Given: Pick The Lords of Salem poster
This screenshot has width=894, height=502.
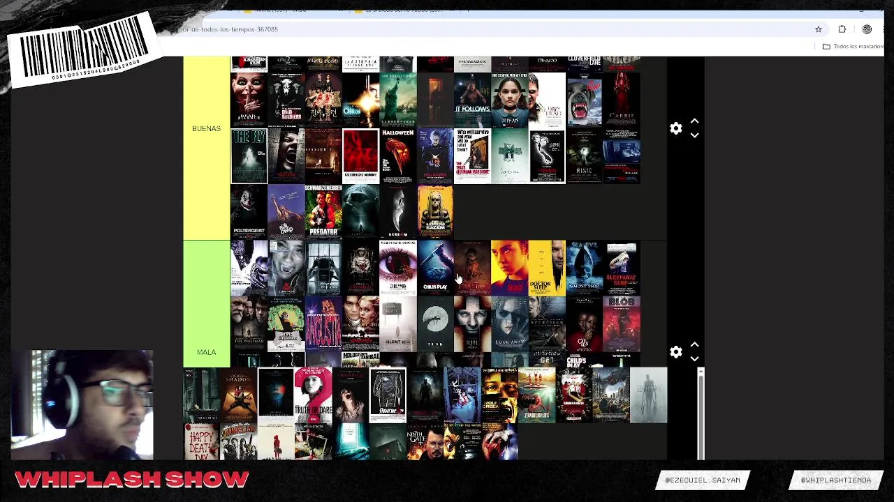Looking at the screenshot, I should click(434, 212).
